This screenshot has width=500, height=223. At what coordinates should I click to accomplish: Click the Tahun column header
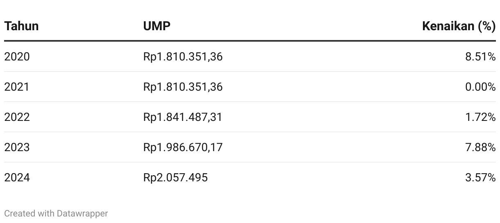click(x=21, y=26)
